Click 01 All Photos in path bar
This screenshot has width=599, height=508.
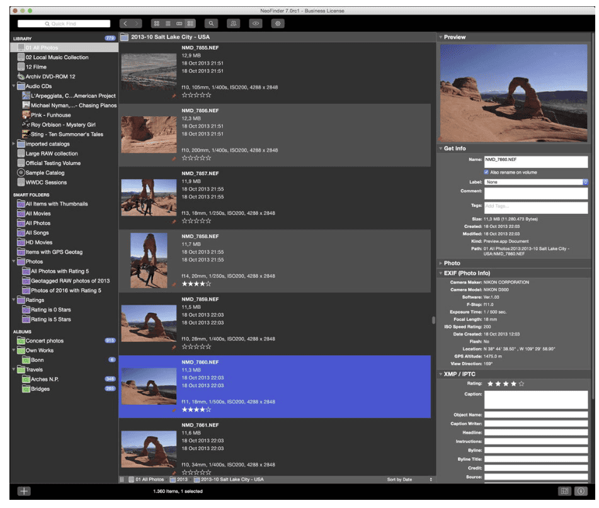[149, 480]
